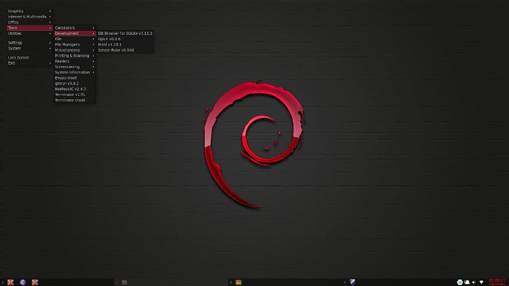Expand the File Managers submenu arrow
509x286 pixels.
(93, 44)
